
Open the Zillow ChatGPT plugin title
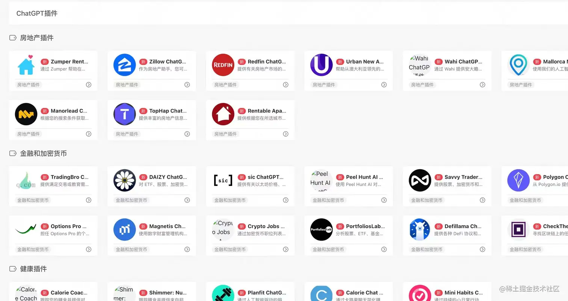click(168, 62)
